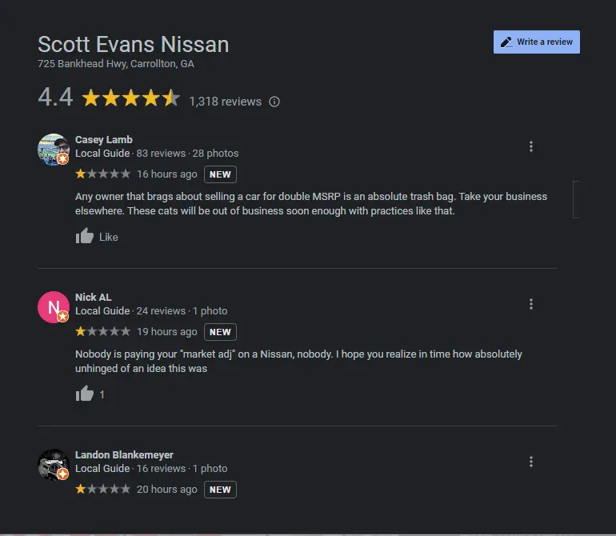The width and height of the screenshot is (616, 536).
Task: Click thumbs-up on Nick AL's review
Action: pyautogui.click(x=85, y=394)
